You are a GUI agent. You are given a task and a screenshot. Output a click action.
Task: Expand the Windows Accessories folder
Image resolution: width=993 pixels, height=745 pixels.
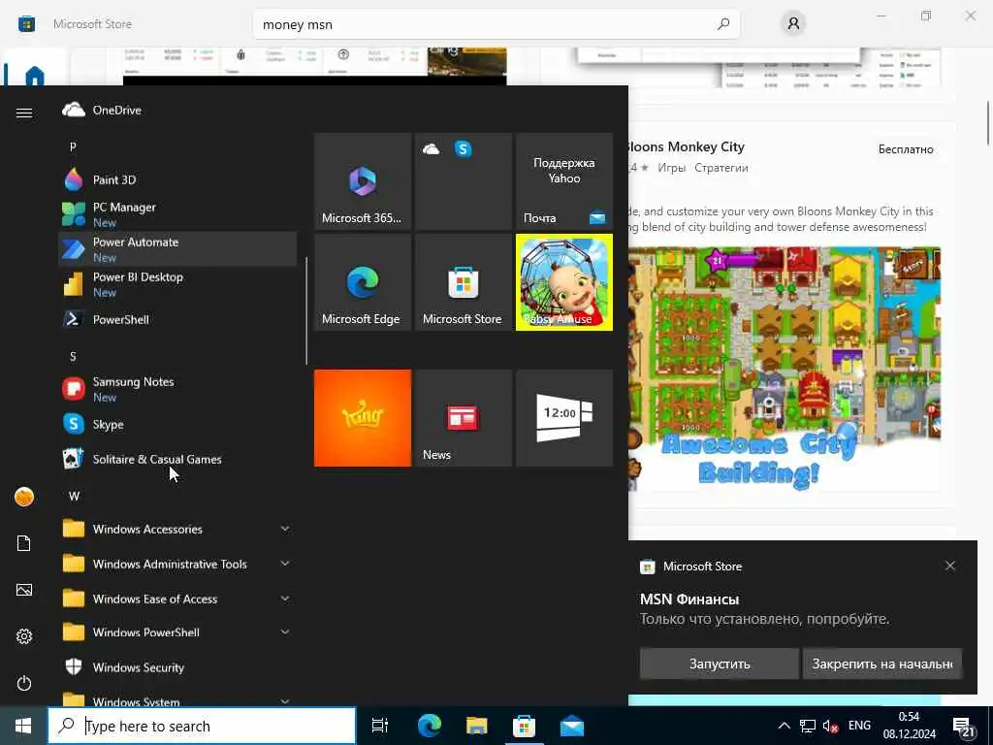(177, 529)
